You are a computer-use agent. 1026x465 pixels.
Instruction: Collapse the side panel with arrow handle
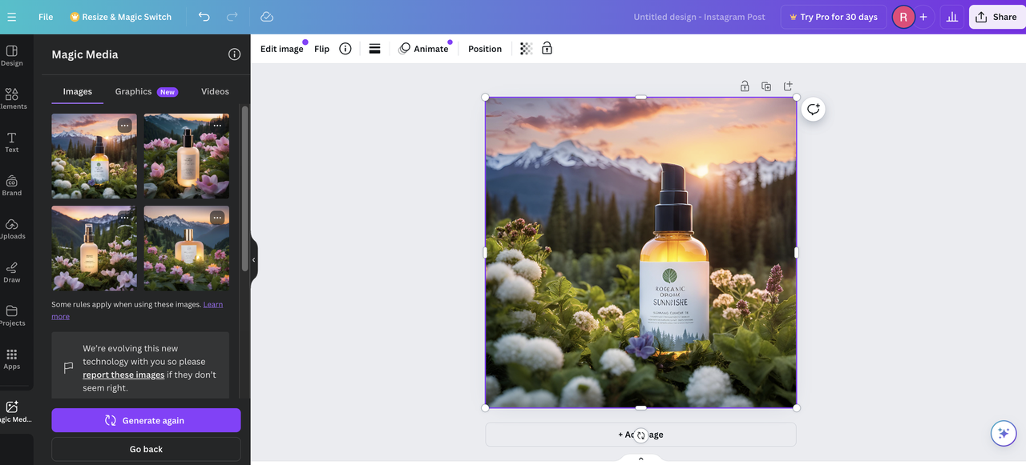tap(254, 259)
